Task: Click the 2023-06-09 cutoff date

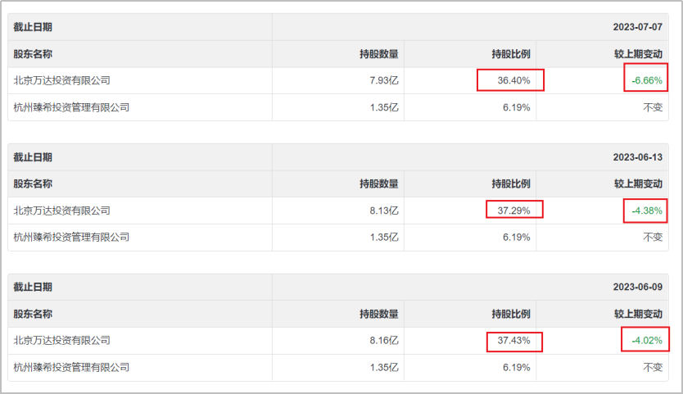Action: click(x=638, y=288)
